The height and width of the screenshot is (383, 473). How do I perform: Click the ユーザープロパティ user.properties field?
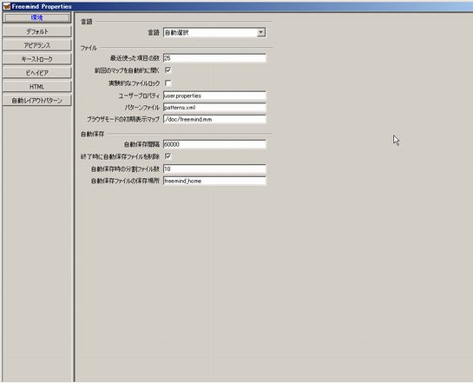tap(214, 96)
